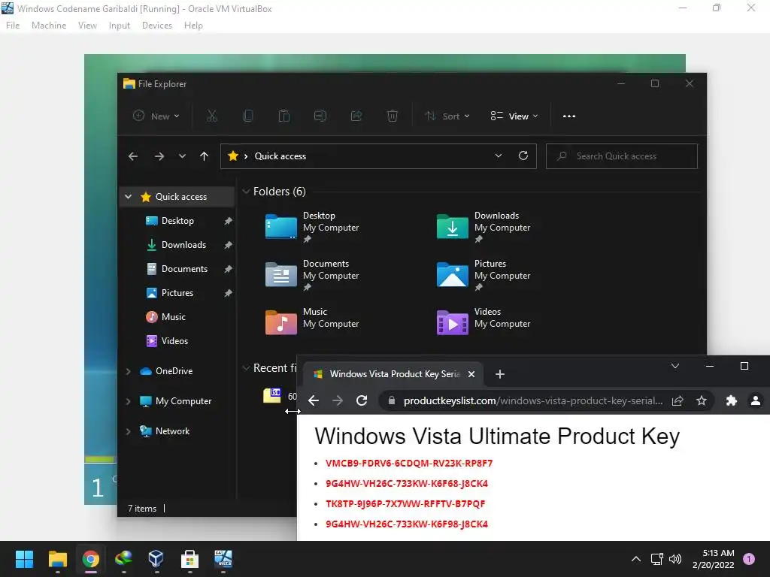
Task: Go back in the Chrome browser
Action: click(314, 400)
